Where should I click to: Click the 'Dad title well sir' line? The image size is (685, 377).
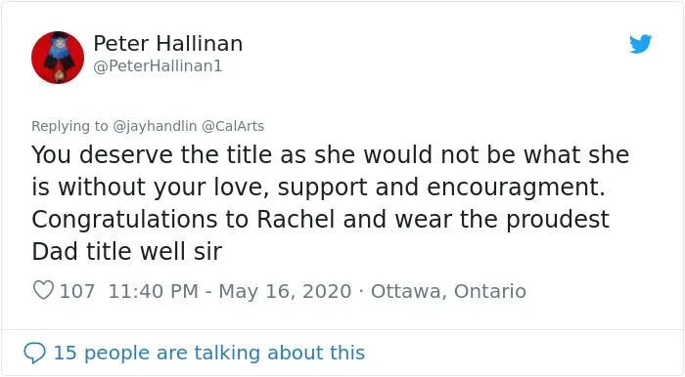(127, 251)
